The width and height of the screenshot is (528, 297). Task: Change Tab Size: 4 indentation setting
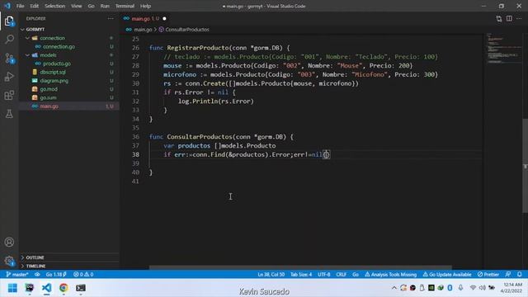tap(301, 275)
